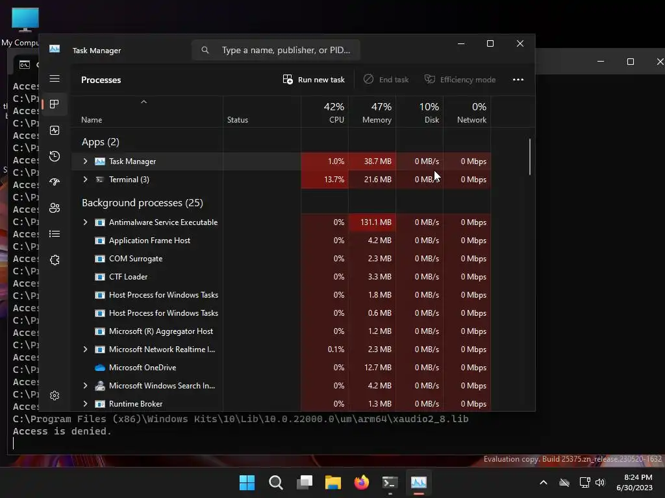665x498 pixels.
Task: Open the Performance page sidebar icon
Action: click(x=55, y=130)
